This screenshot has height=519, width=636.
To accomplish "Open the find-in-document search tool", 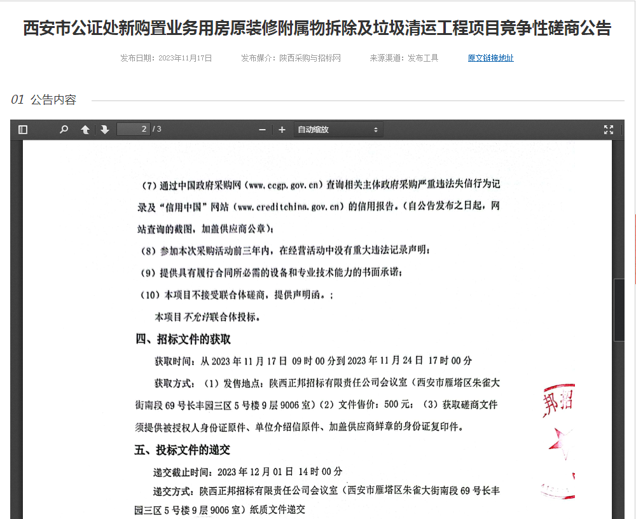I will click(64, 130).
